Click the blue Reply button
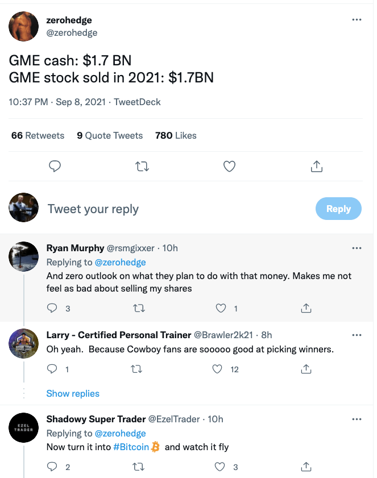Screen dimensions: 377x478 (338, 209)
